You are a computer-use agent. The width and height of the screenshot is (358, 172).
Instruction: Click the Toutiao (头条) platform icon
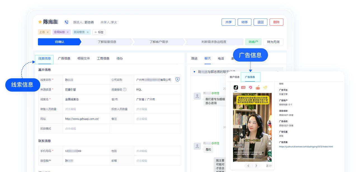(243, 88)
